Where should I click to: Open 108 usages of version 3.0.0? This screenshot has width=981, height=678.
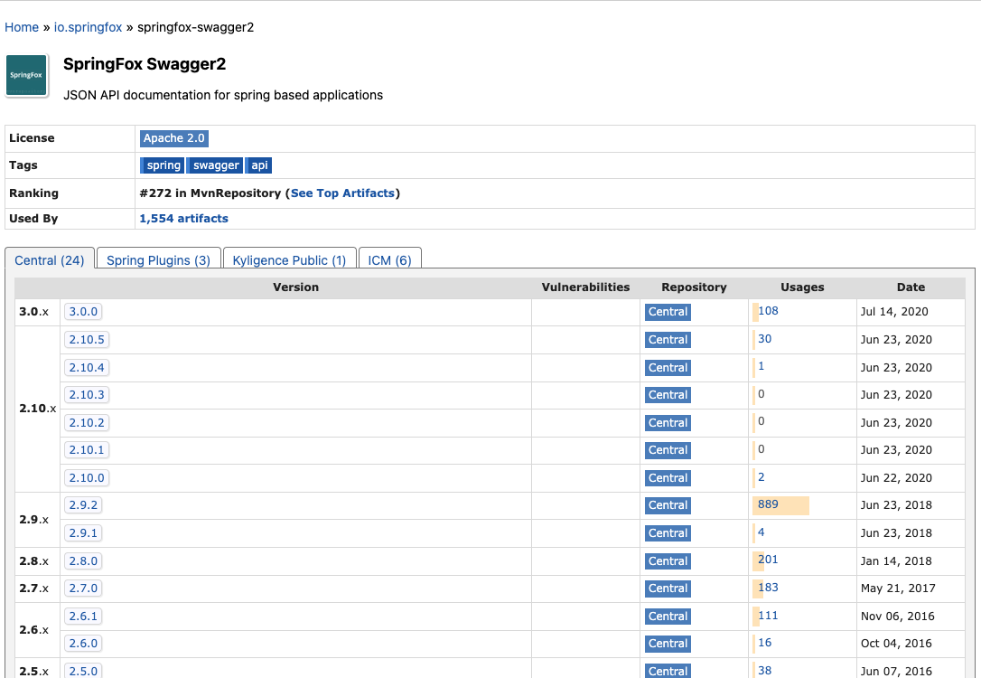tap(768, 310)
